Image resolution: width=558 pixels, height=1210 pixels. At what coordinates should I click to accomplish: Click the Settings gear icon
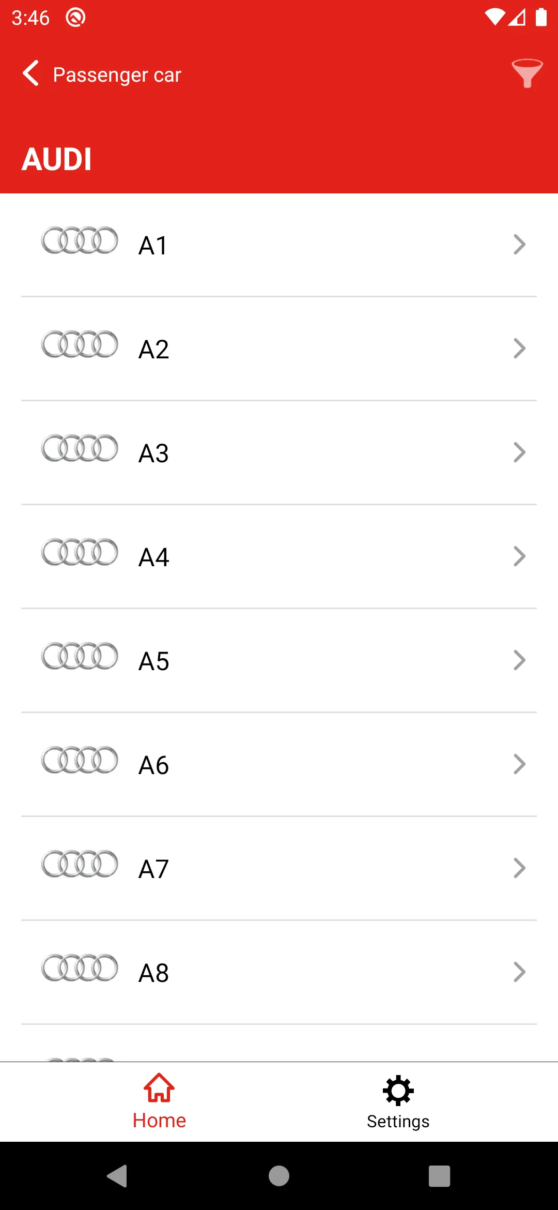398,1091
